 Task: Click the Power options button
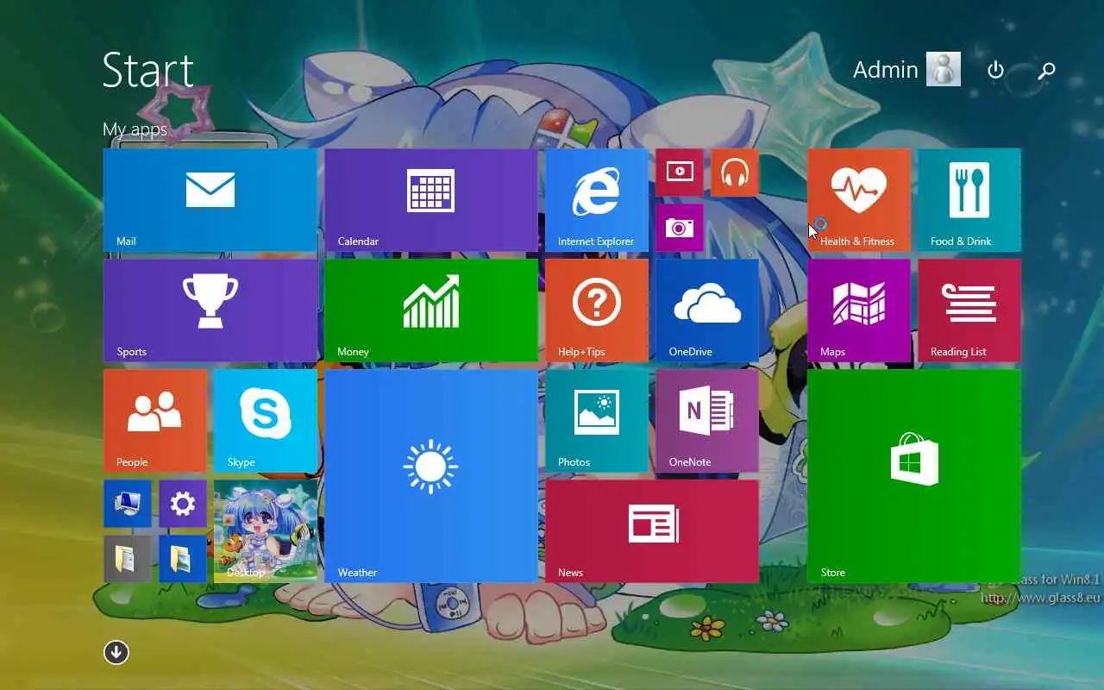tap(995, 70)
